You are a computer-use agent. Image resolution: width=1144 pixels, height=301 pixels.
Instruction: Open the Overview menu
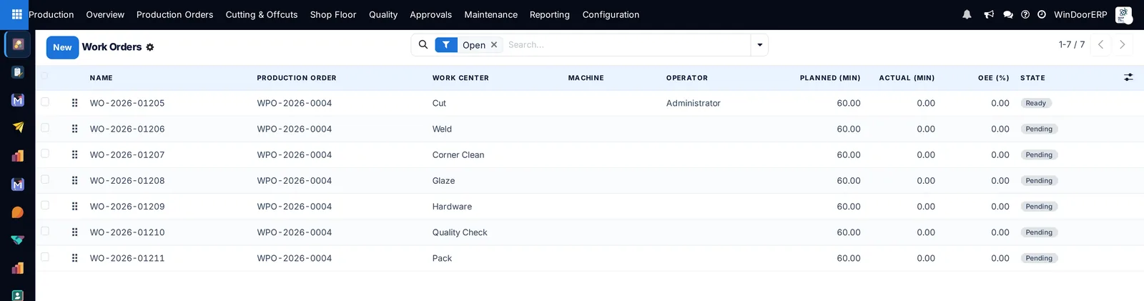point(105,14)
